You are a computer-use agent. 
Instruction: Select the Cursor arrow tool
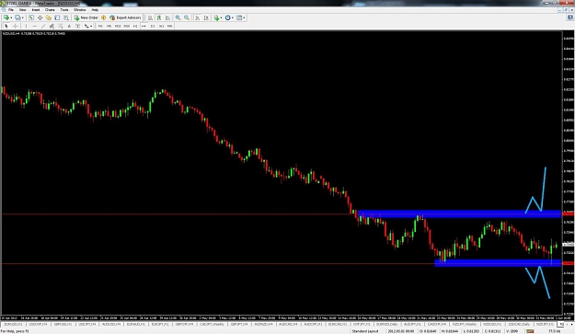pyautogui.click(x=6, y=26)
